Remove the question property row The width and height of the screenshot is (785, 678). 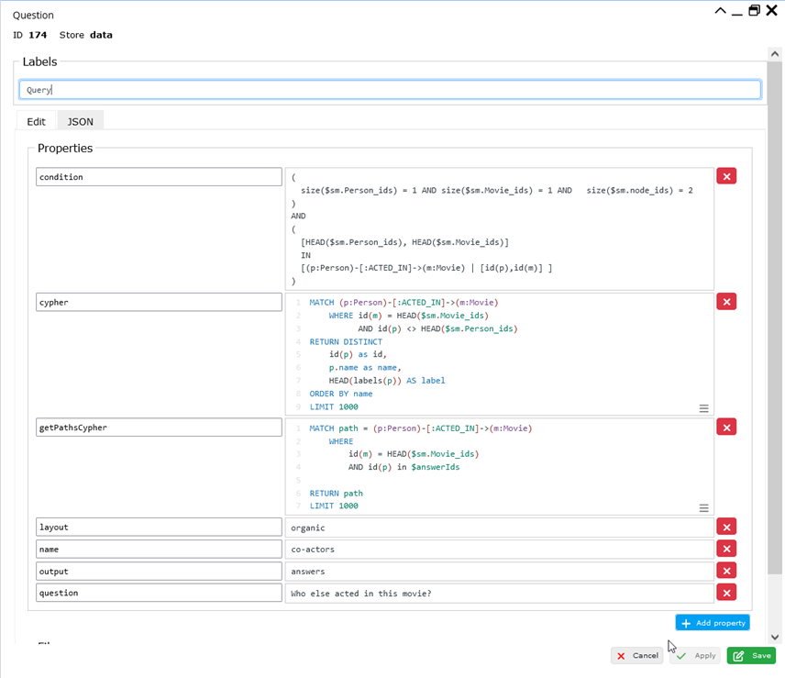pyautogui.click(x=726, y=593)
